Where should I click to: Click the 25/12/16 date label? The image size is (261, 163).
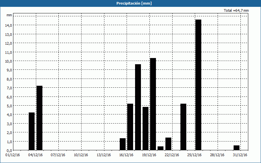tap(194, 155)
